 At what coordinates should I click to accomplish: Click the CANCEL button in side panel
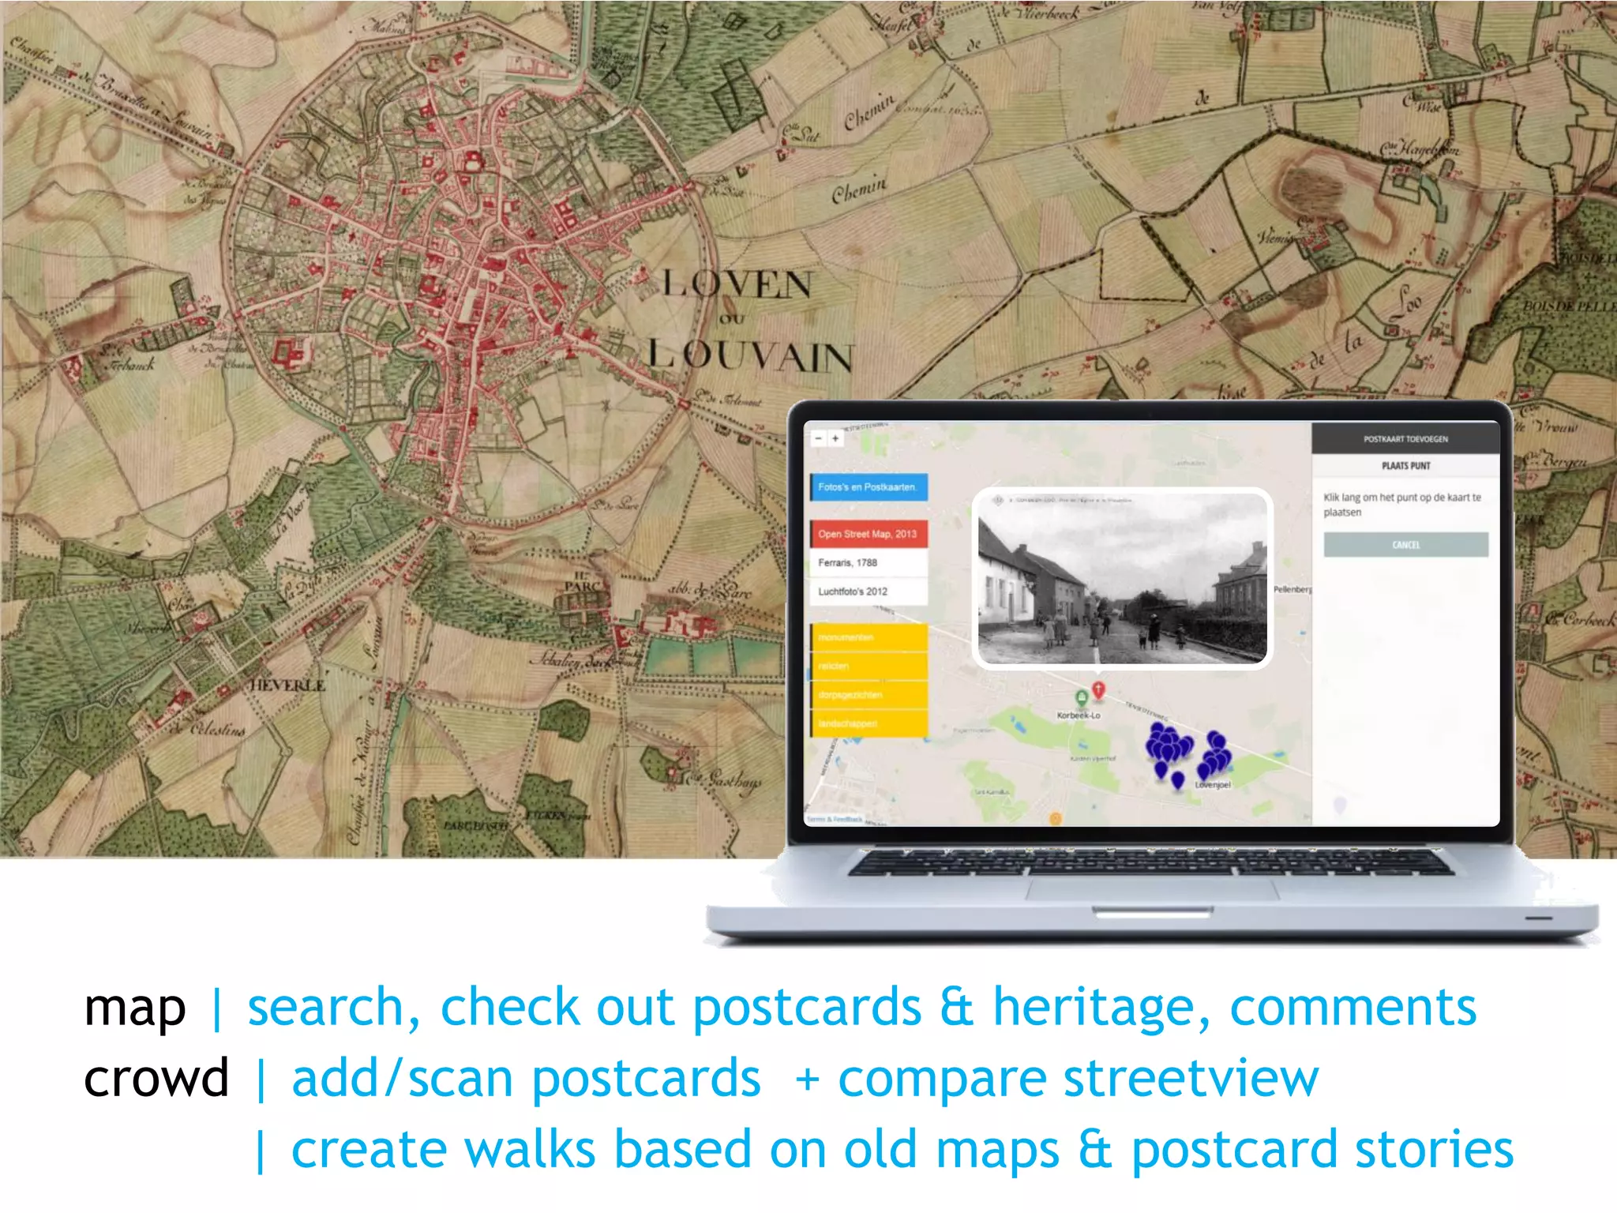pos(1406,545)
